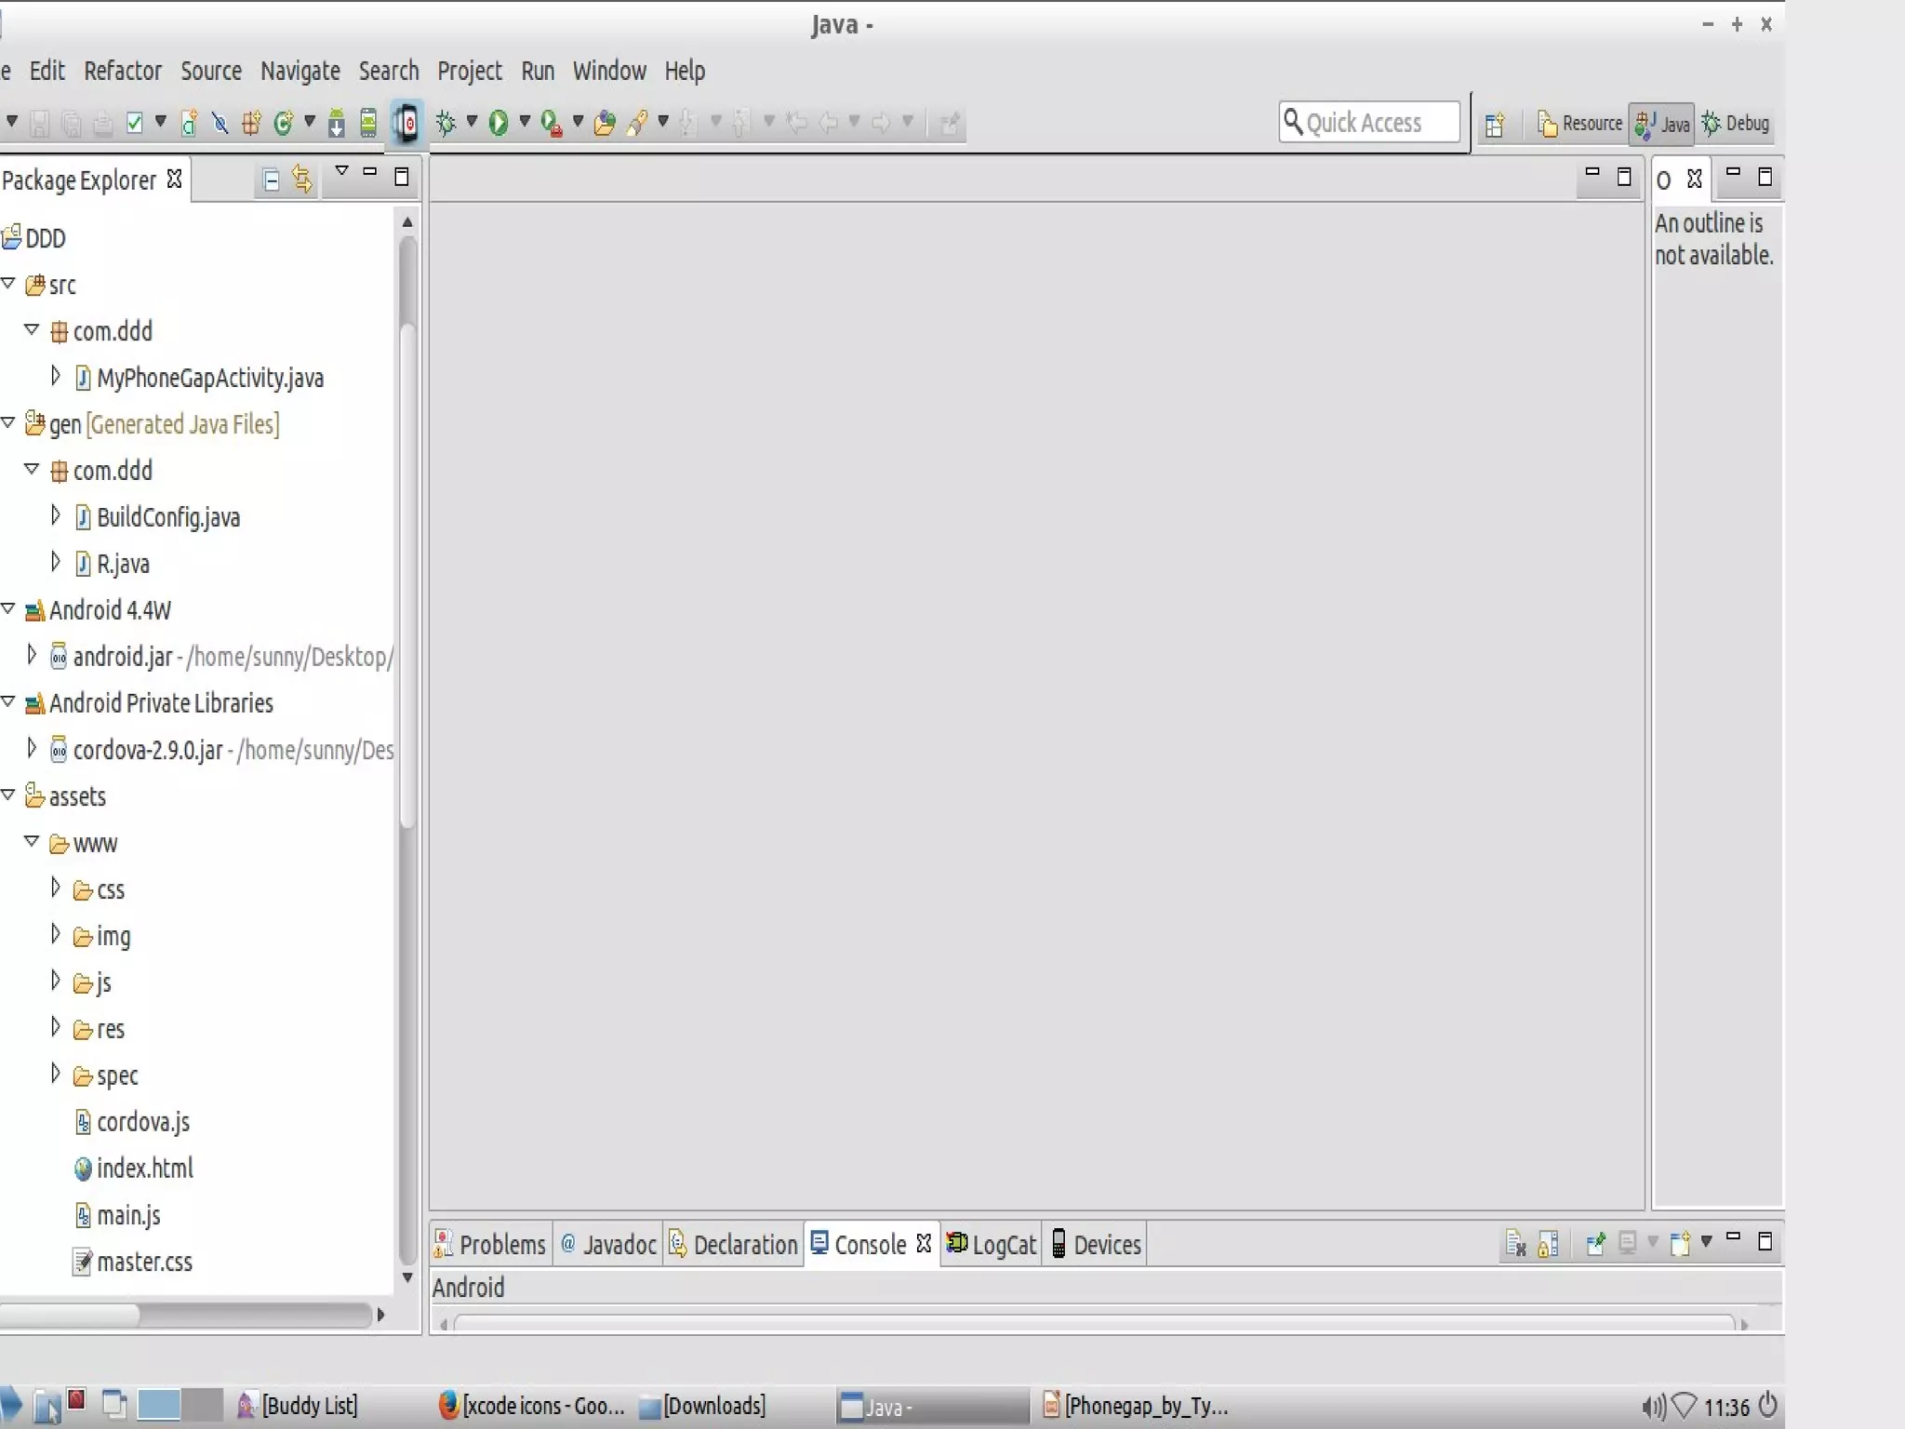Click the Clear Console icon
The height and width of the screenshot is (1429, 1905).
pos(1515,1244)
